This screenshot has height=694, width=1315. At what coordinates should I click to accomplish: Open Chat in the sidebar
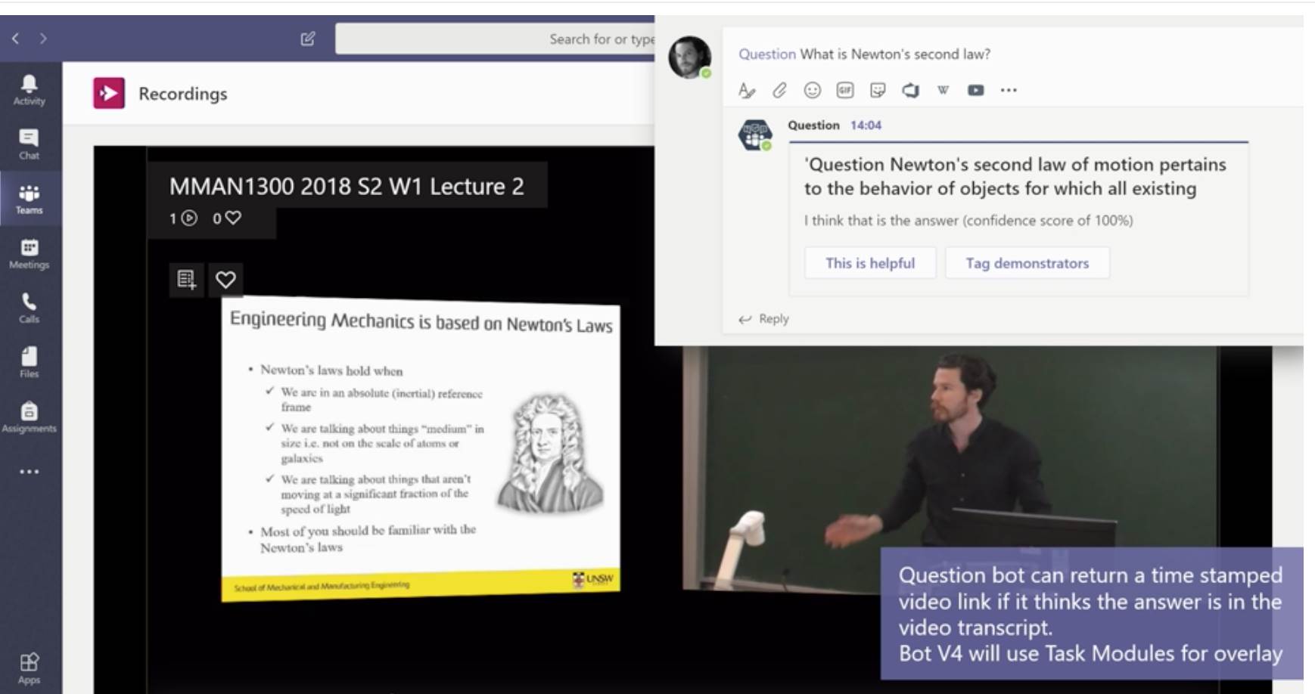(30, 144)
